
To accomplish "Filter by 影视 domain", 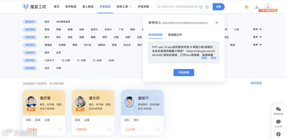I will click(47, 30).
